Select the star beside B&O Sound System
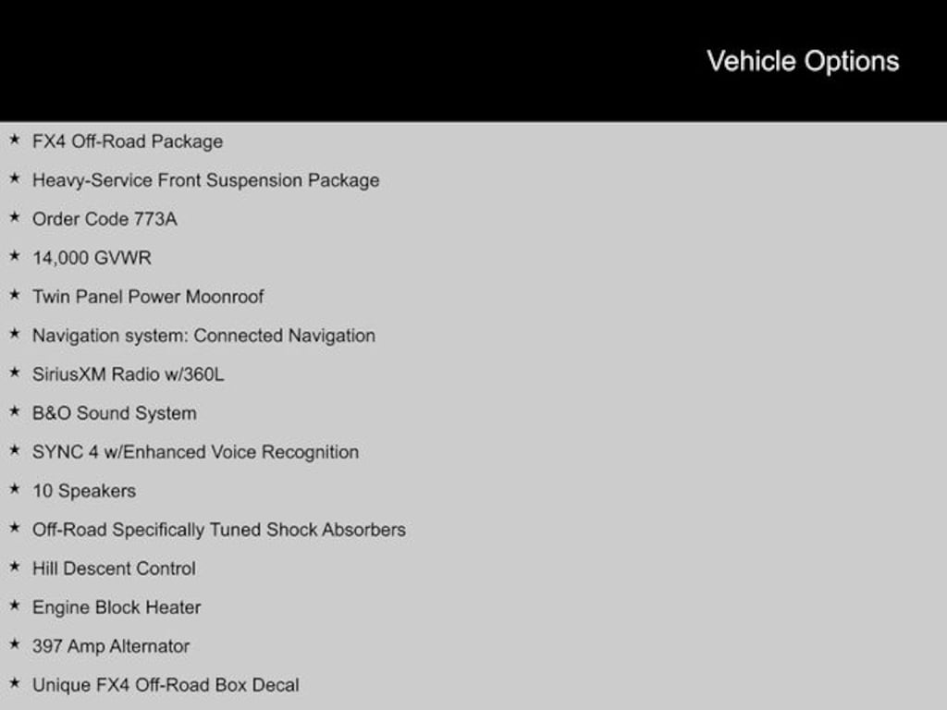 coord(14,412)
